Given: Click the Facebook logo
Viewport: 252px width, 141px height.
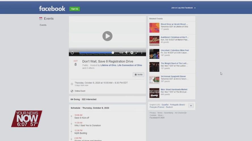Looking at the screenshot, I should click(52, 8).
